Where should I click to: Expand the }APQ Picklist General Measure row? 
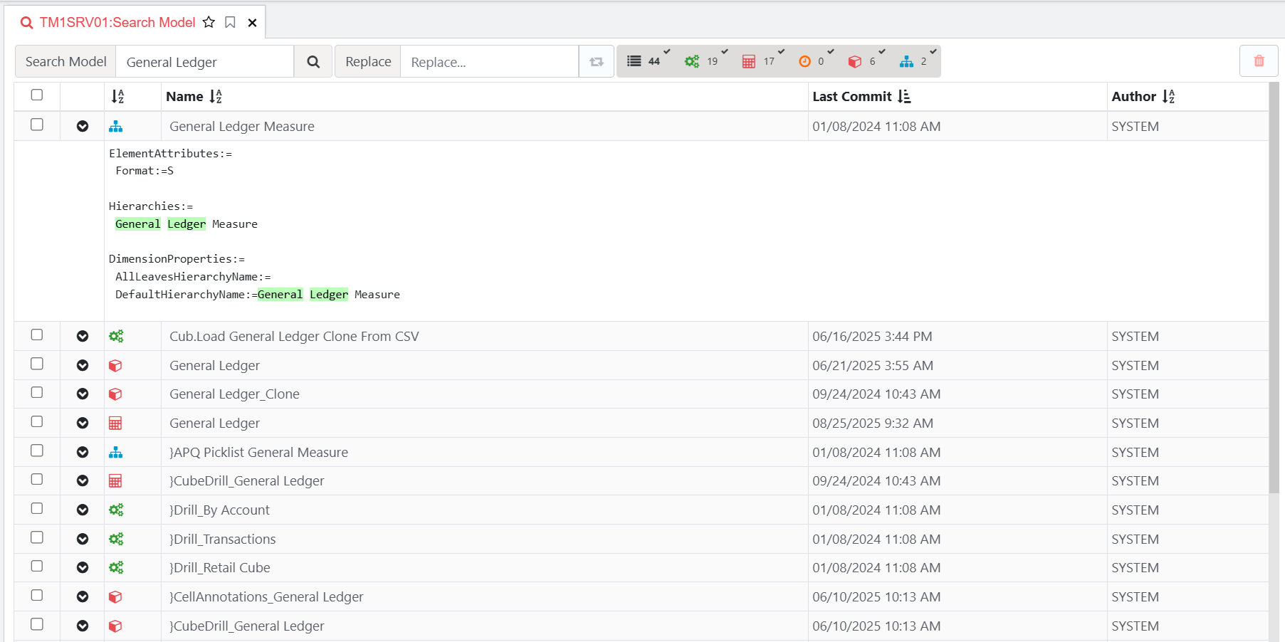pyautogui.click(x=83, y=452)
